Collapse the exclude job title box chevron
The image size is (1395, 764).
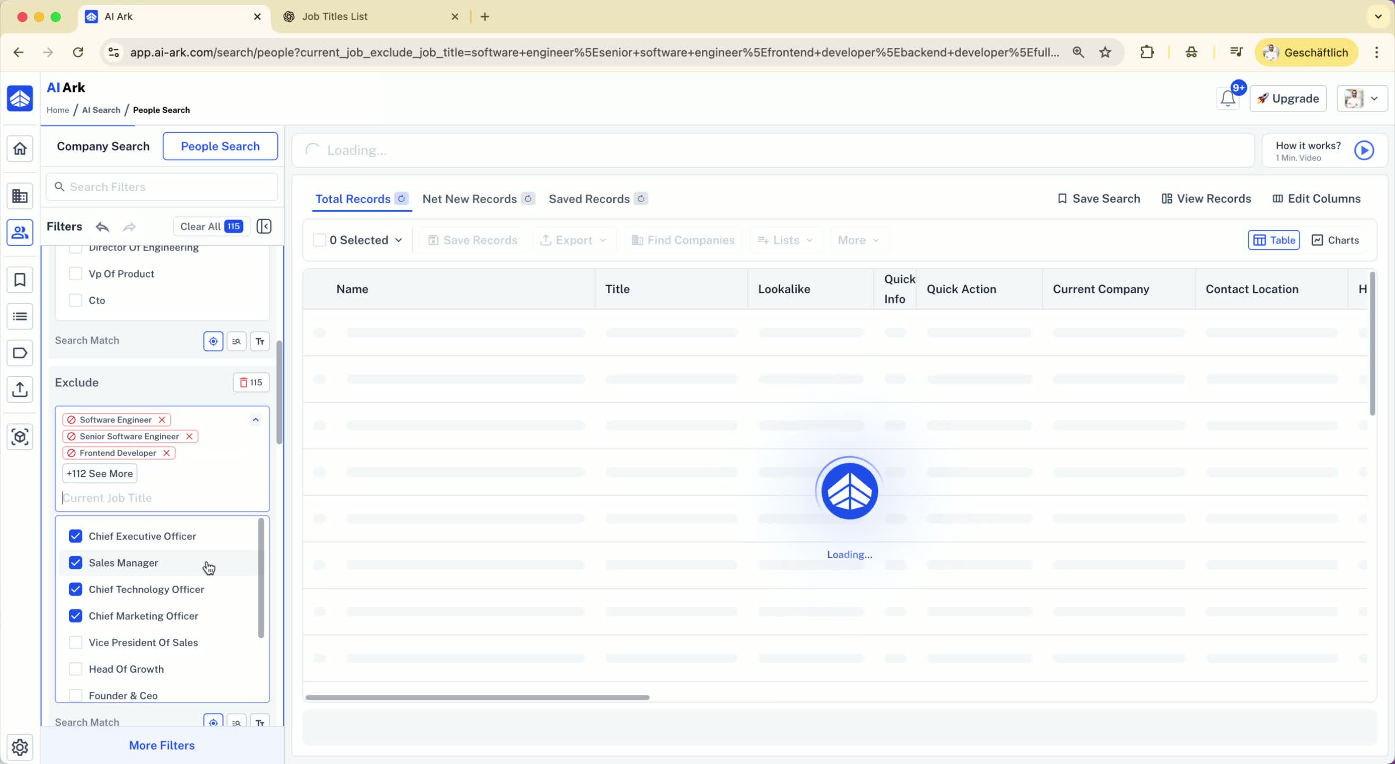click(x=256, y=419)
